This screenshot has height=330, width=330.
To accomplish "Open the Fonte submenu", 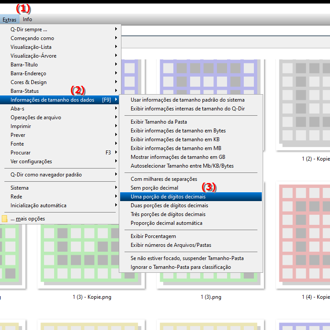I will coord(59,144).
